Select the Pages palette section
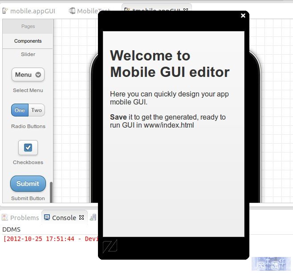Screen dimensions: 293x273 (28, 26)
